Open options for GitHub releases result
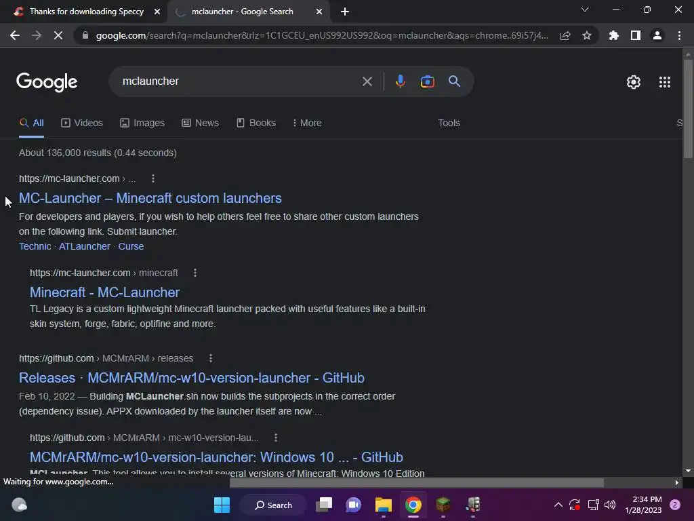Viewport: 694px width, 521px height. [x=211, y=358]
